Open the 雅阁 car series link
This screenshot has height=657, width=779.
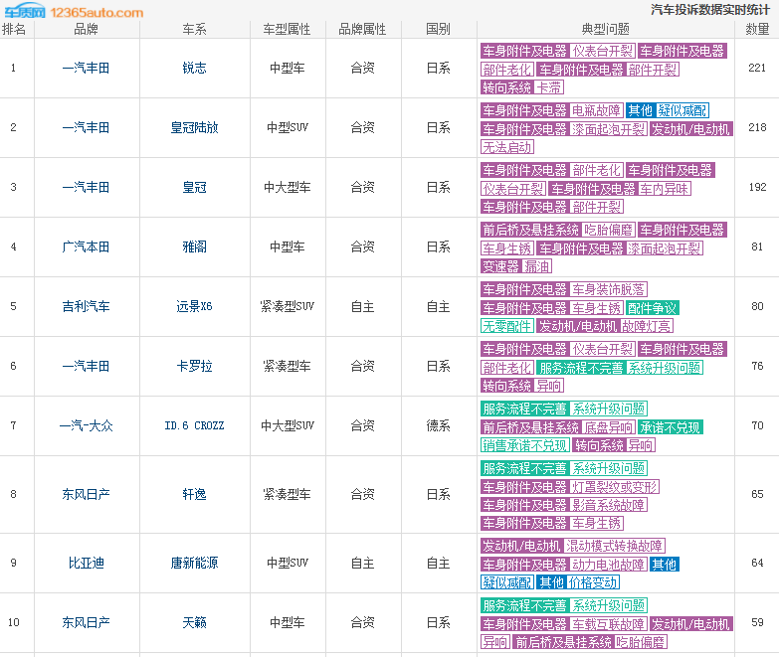(194, 246)
